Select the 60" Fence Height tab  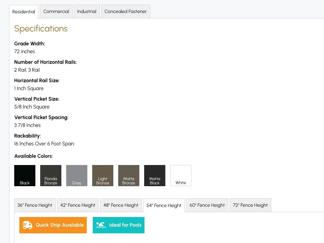pyautogui.click(x=207, y=205)
